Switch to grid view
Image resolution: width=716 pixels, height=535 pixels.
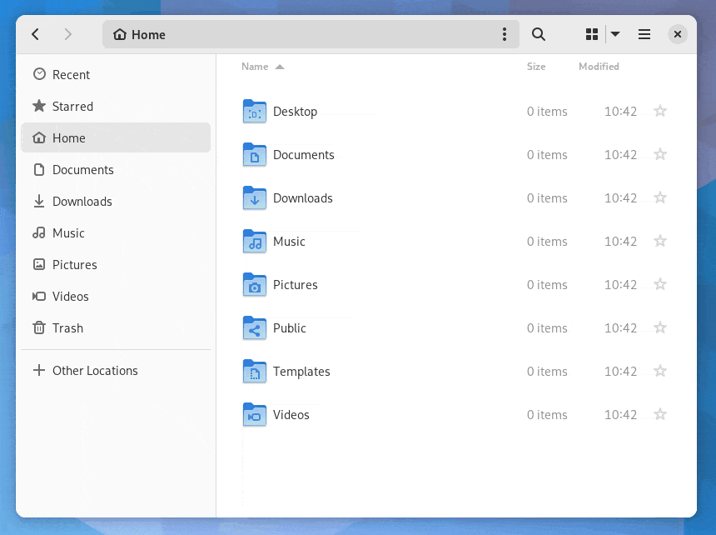[592, 34]
